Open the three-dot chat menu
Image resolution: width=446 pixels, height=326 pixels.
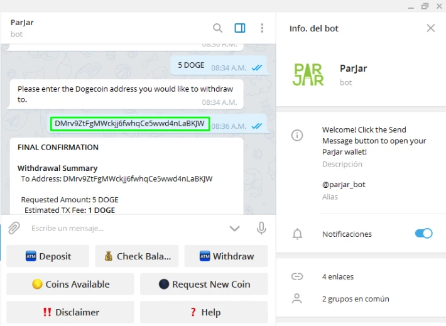tap(262, 28)
